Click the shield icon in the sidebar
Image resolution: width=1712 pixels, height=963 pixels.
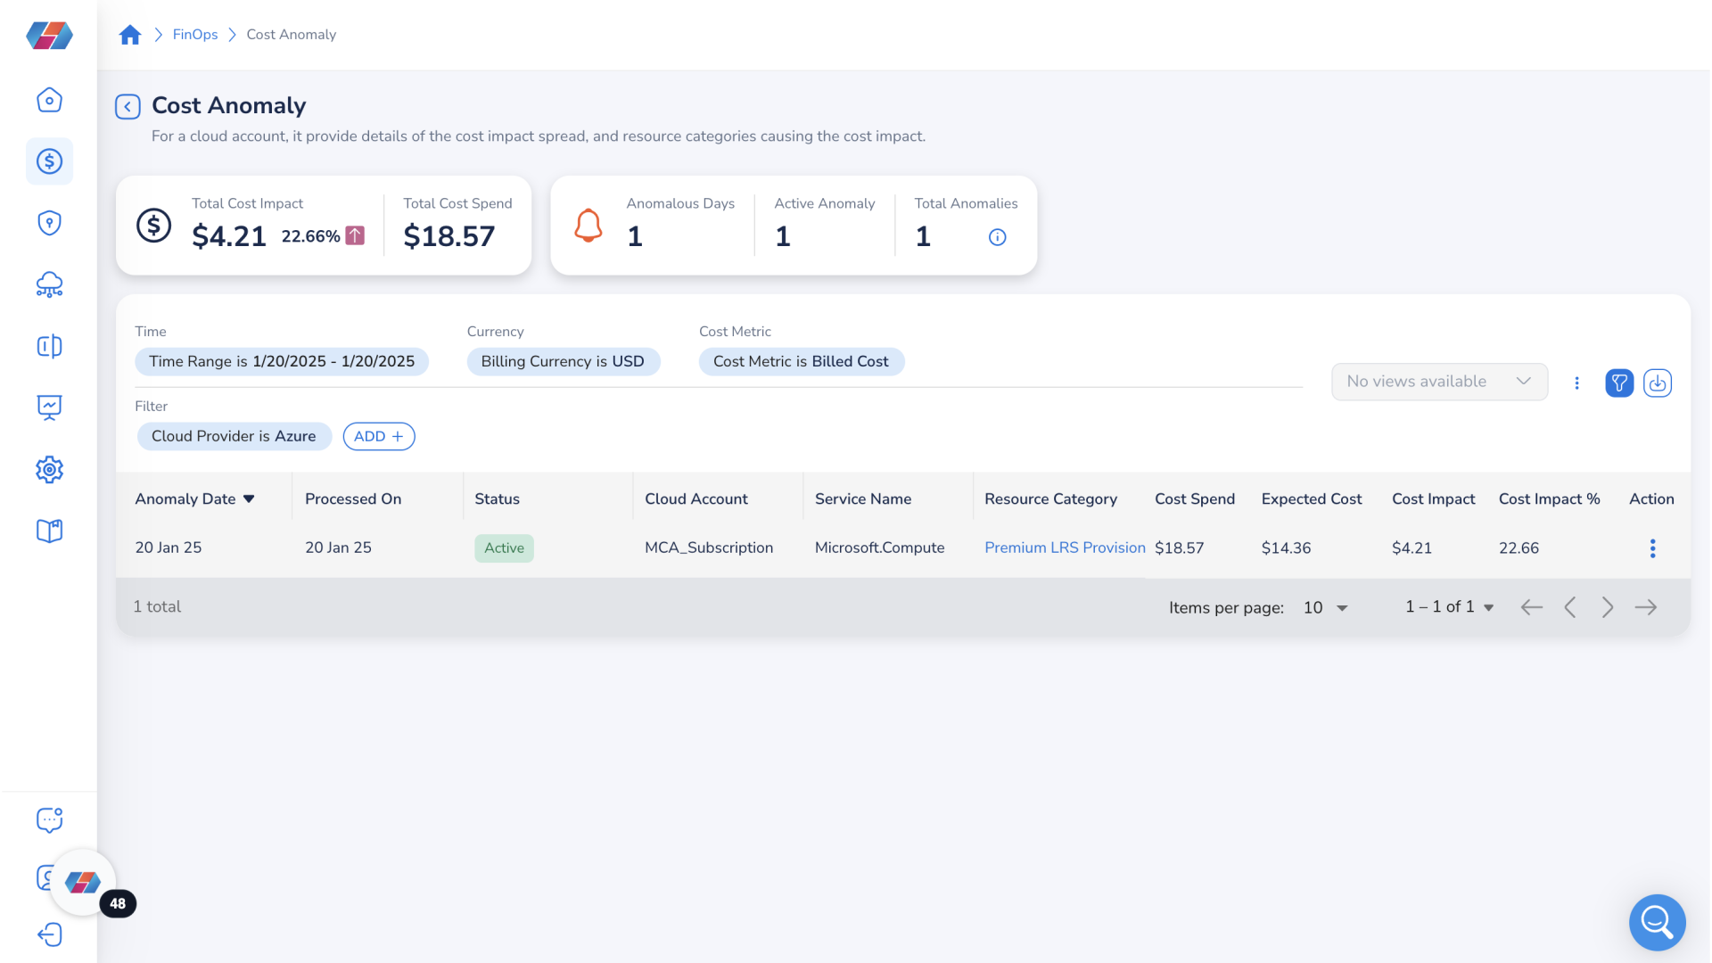click(x=49, y=223)
